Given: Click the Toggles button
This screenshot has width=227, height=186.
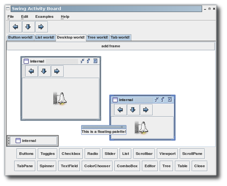Looking at the screenshot, I should point(48,154).
